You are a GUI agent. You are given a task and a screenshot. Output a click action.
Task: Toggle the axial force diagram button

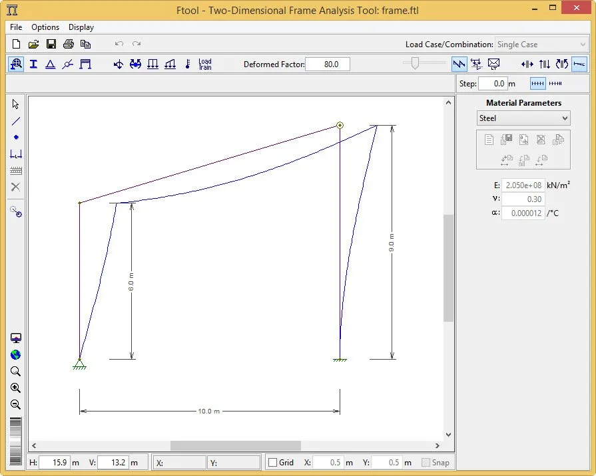pos(527,64)
